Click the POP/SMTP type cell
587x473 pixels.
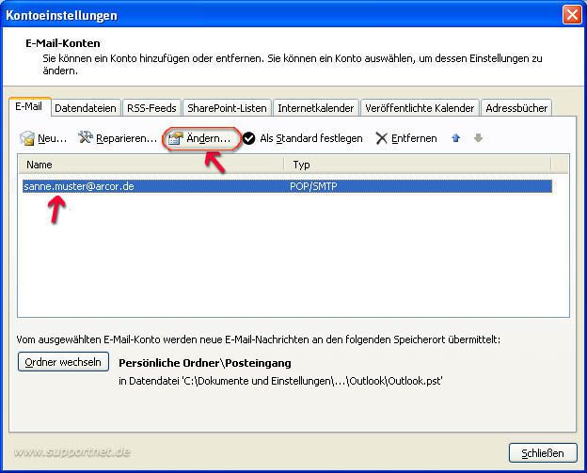point(313,186)
